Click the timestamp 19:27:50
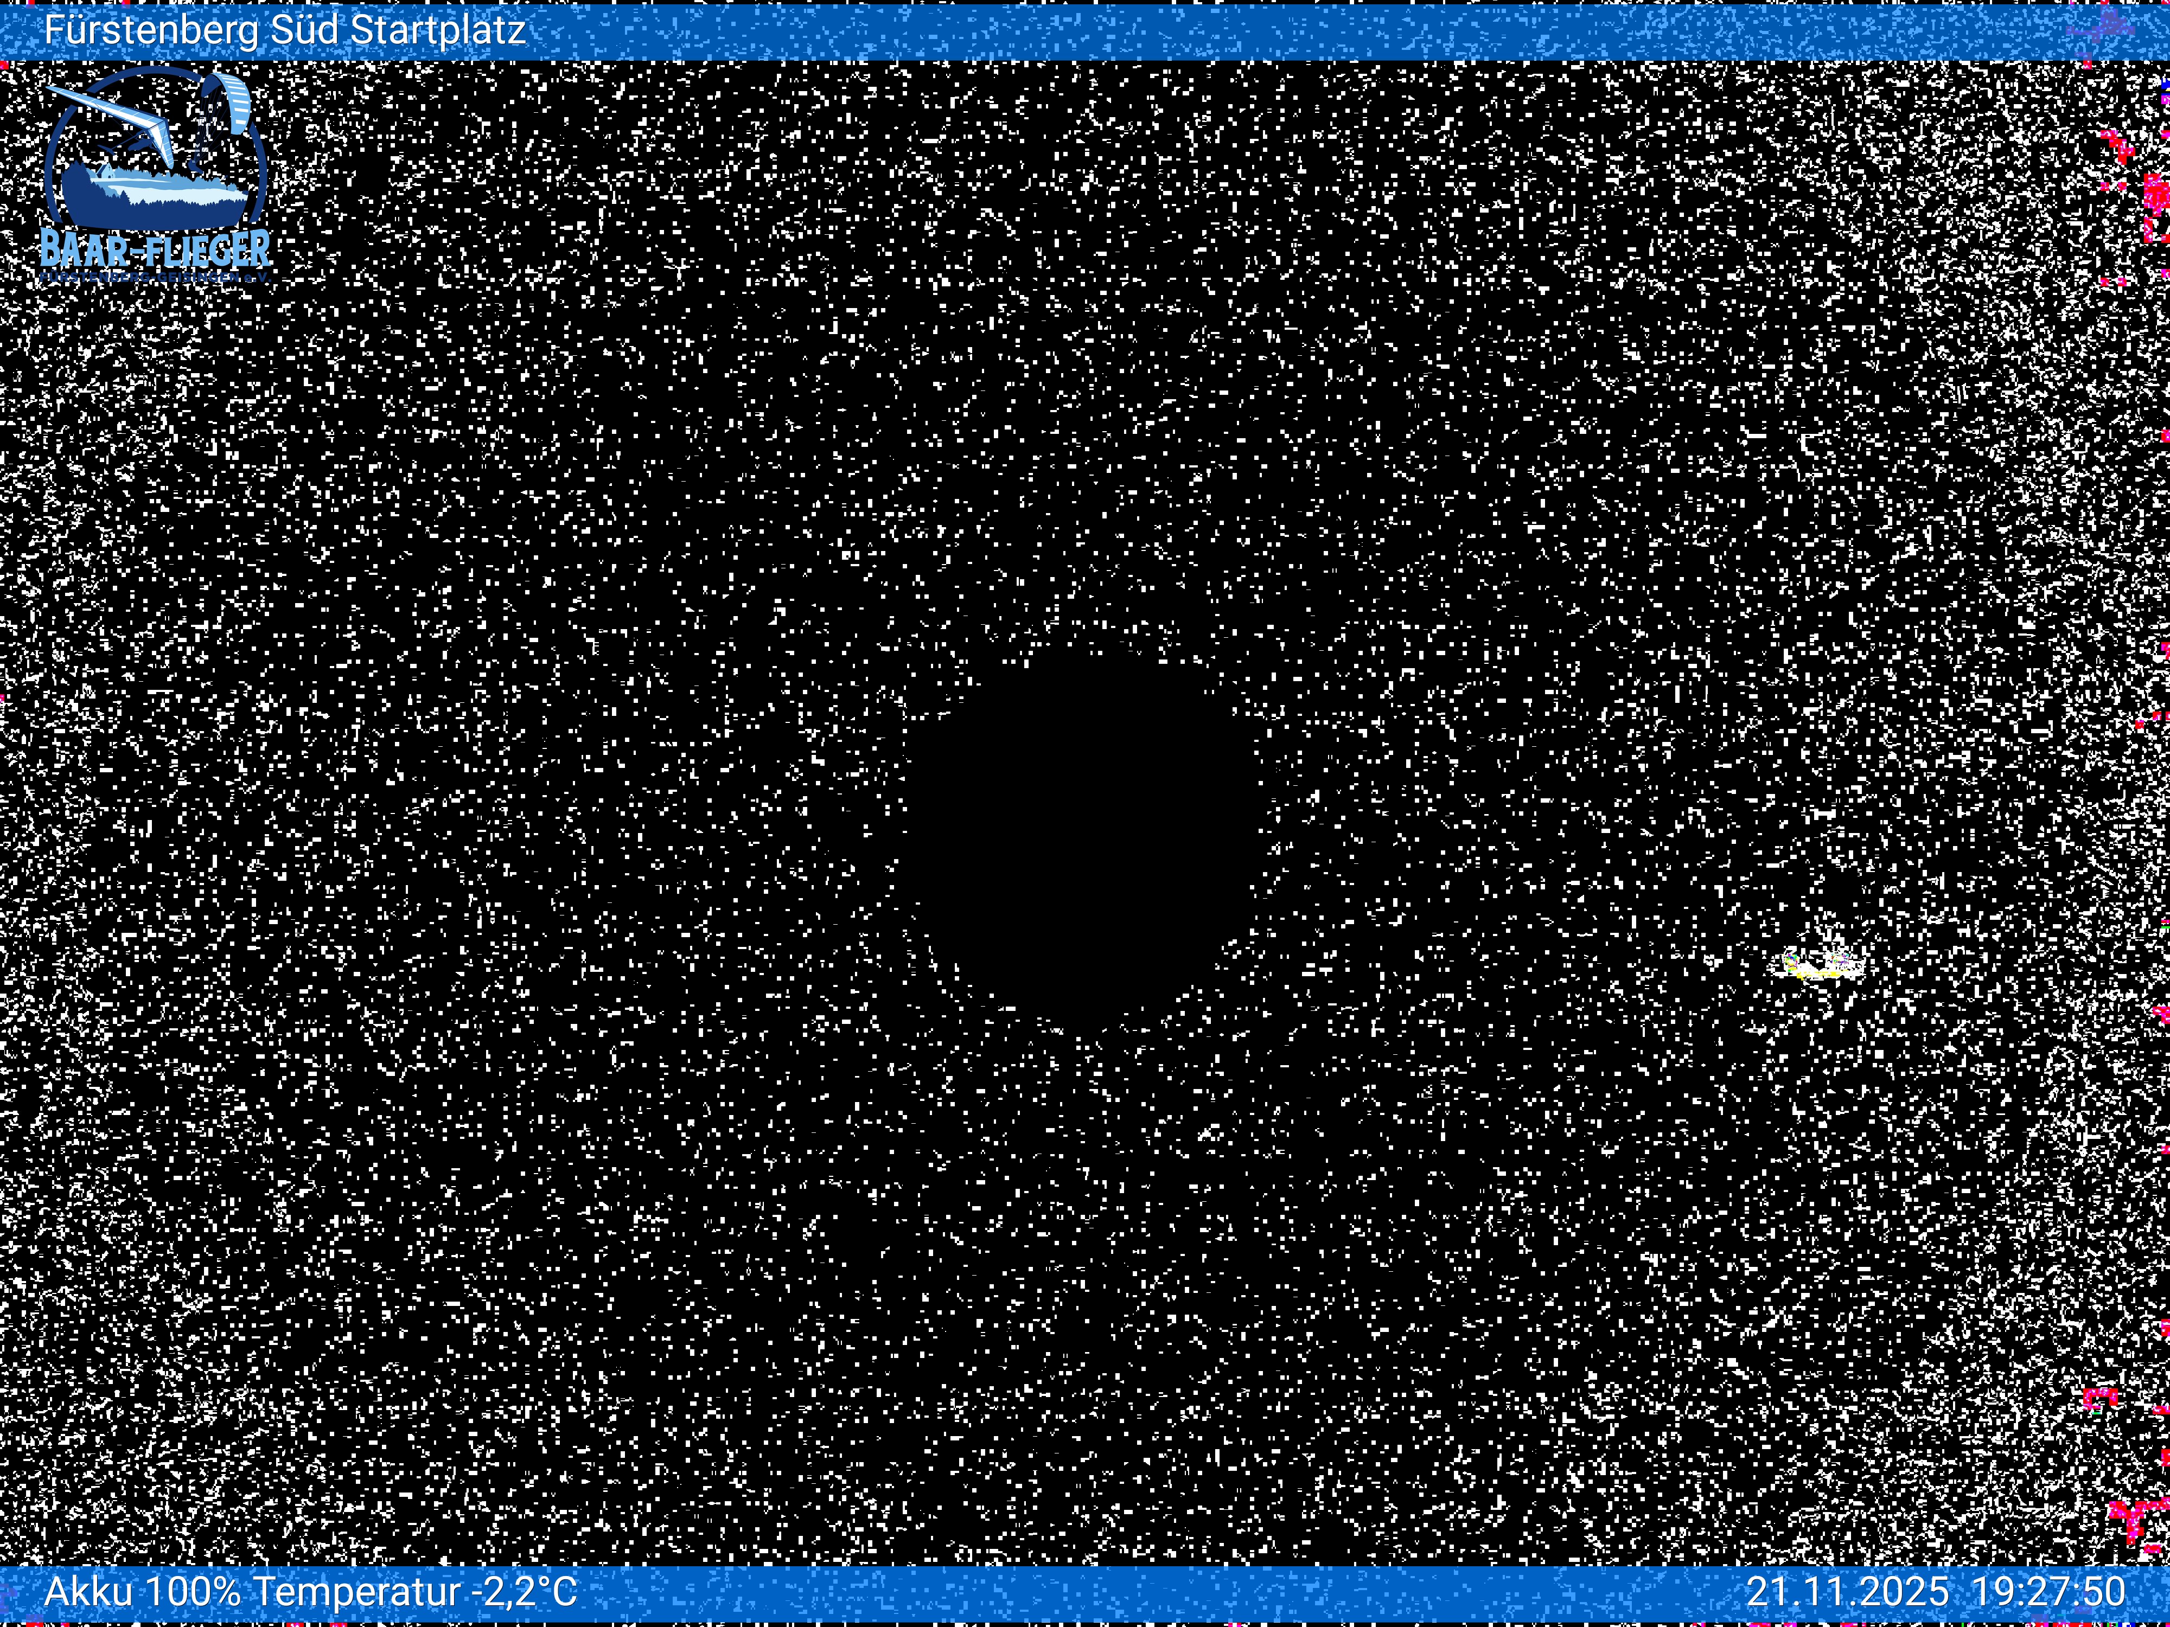The height and width of the screenshot is (1627, 2170). 2048,1591
